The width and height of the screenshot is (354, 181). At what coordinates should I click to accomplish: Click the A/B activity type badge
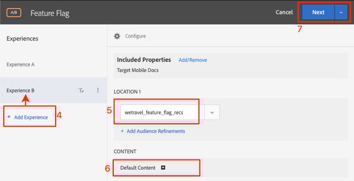click(14, 13)
